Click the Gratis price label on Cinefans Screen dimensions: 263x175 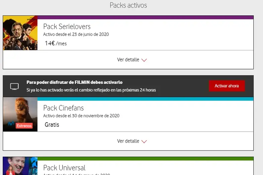tap(52, 125)
